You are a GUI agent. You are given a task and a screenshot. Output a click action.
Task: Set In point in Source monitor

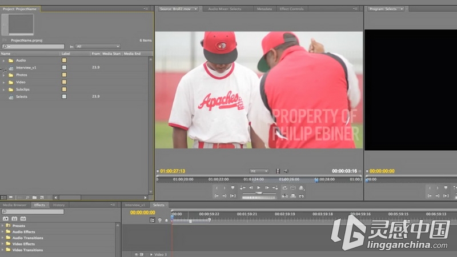(217, 188)
